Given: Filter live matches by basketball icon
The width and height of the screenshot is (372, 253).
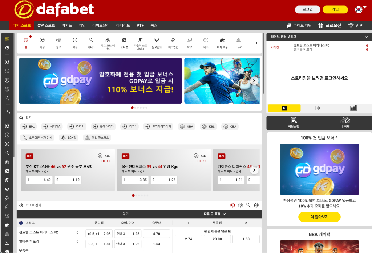Looking at the screenshot, I should point(240,205).
